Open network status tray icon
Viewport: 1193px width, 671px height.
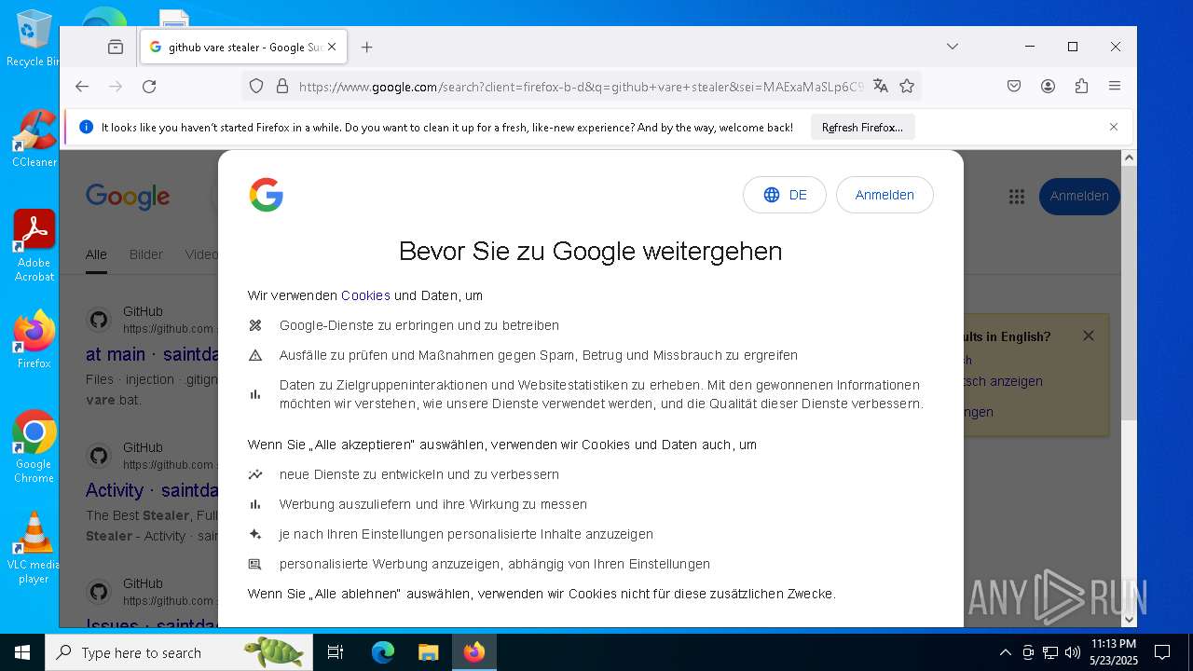[x=1050, y=652]
